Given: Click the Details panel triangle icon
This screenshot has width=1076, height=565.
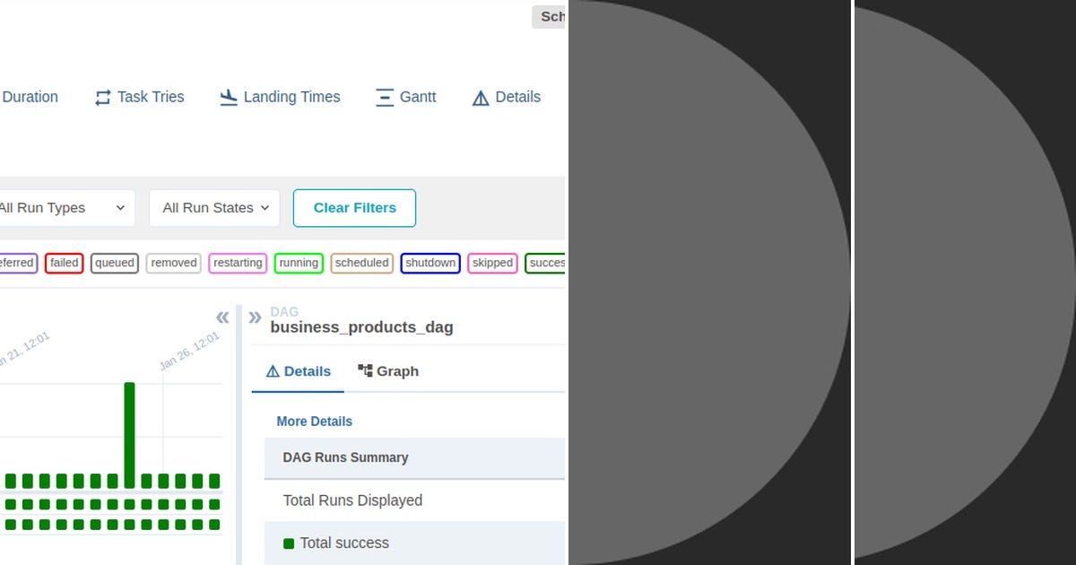Looking at the screenshot, I should click(x=273, y=370).
